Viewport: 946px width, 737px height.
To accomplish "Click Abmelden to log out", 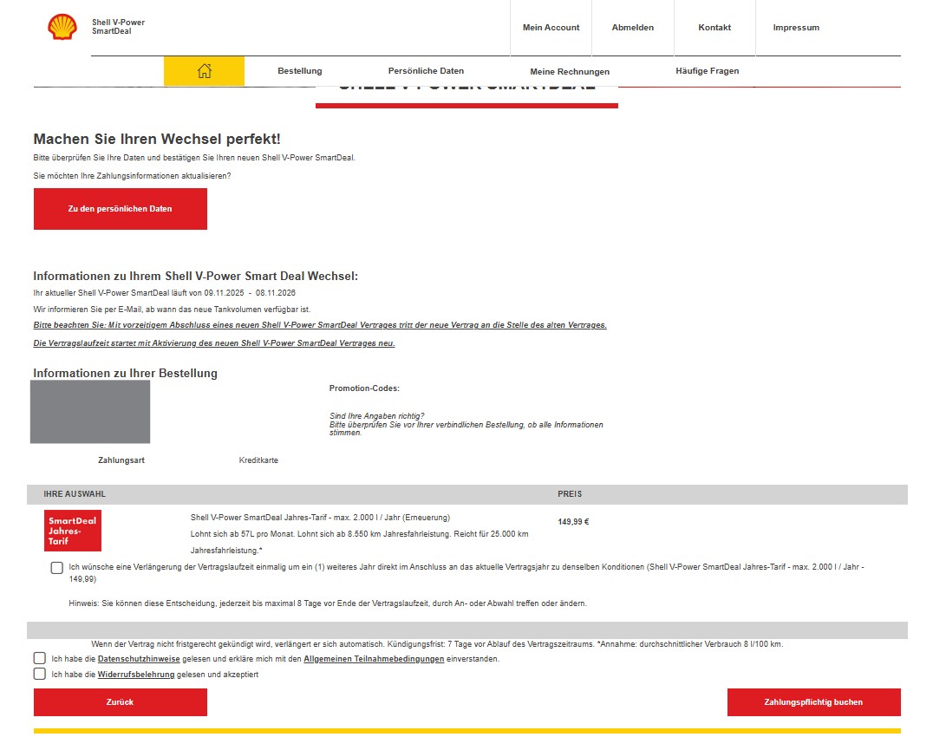I will pyautogui.click(x=632, y=28).
